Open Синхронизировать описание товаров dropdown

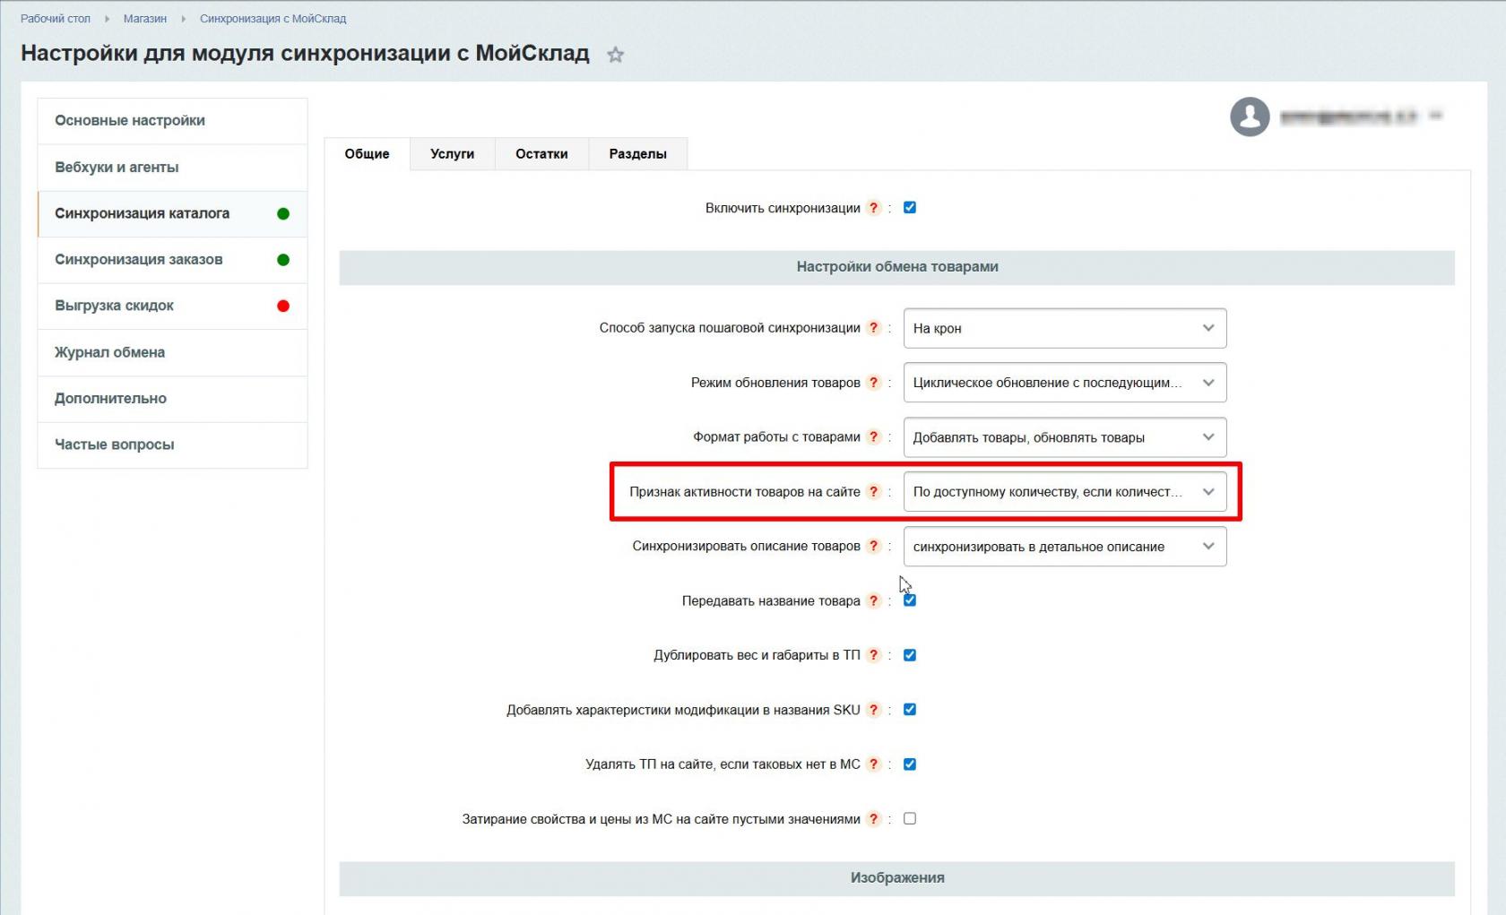pos(1065,547)
